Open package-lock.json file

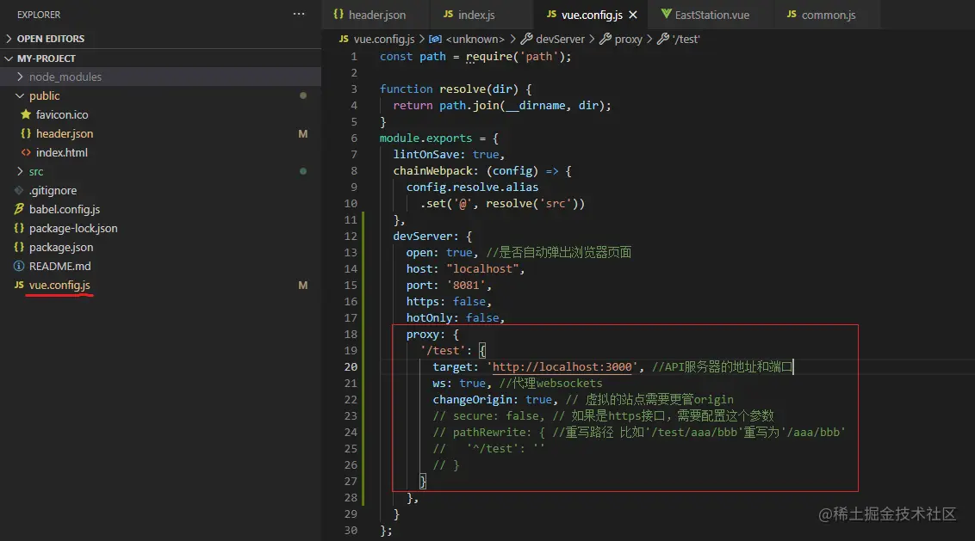click(72, 228)
